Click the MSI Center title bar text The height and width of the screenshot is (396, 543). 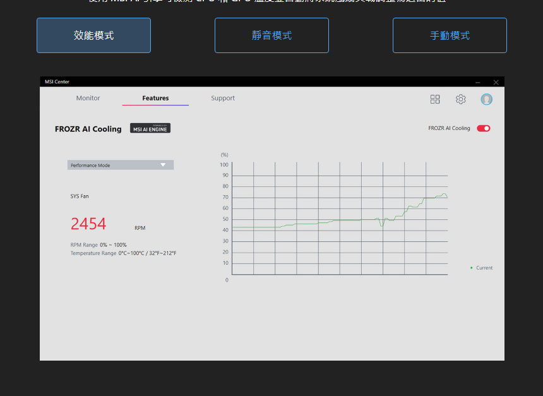point(57,81)
